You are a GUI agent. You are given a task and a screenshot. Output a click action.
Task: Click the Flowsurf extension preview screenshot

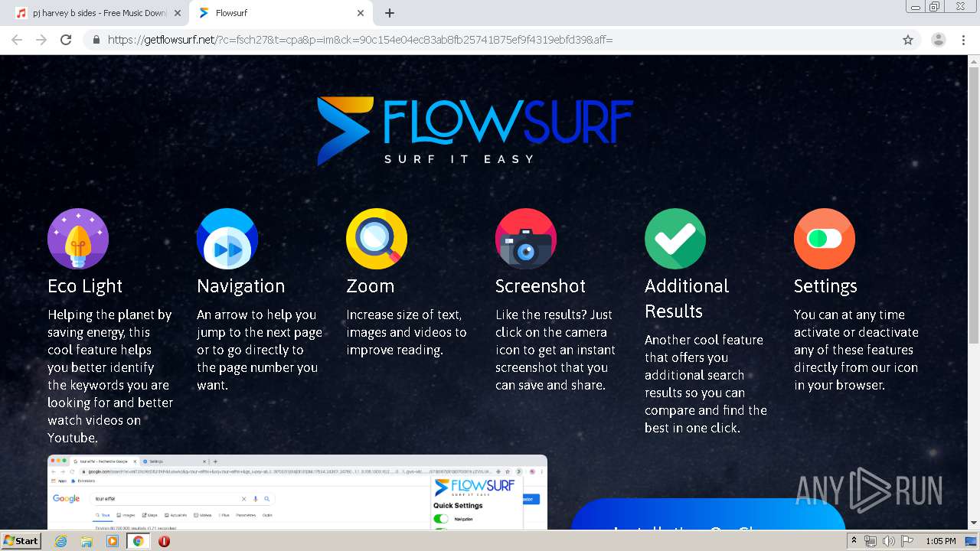297,492
